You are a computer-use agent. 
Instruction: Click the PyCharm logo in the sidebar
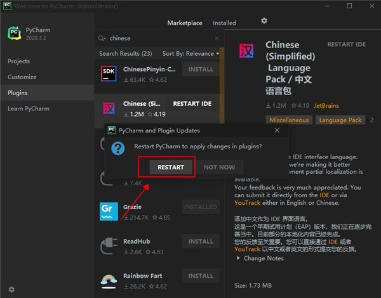tap(15, 33)
